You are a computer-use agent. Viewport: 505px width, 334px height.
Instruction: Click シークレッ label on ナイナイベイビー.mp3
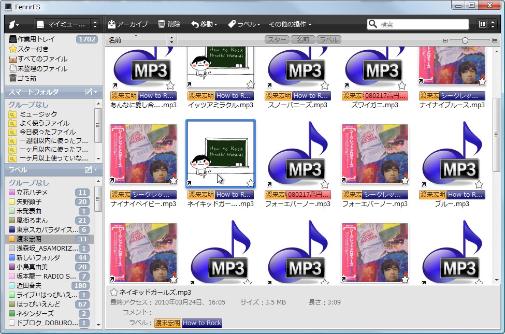pyautogui.click(x=153, y=195)
